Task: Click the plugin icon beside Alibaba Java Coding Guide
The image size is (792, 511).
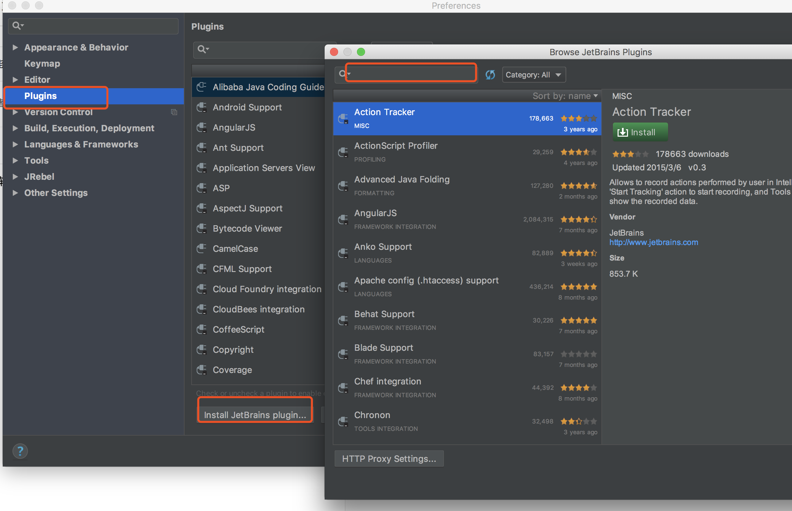Action: point(202,87)
